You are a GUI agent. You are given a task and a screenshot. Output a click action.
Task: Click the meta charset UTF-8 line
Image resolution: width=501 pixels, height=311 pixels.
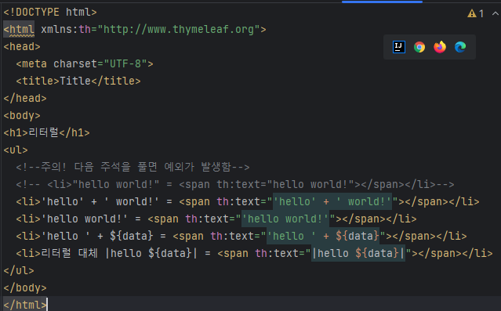click(85, 64)
